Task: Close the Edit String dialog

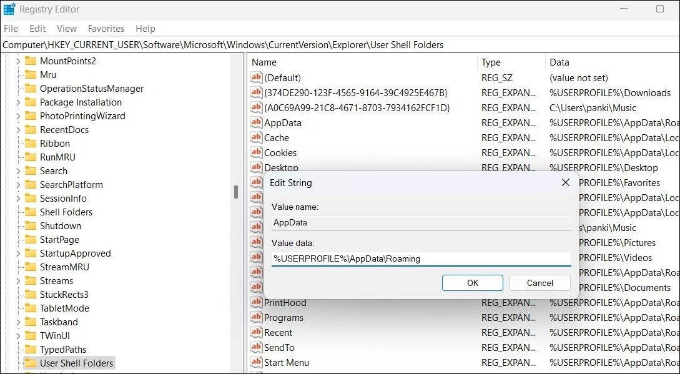Action: tap(566, 183)
